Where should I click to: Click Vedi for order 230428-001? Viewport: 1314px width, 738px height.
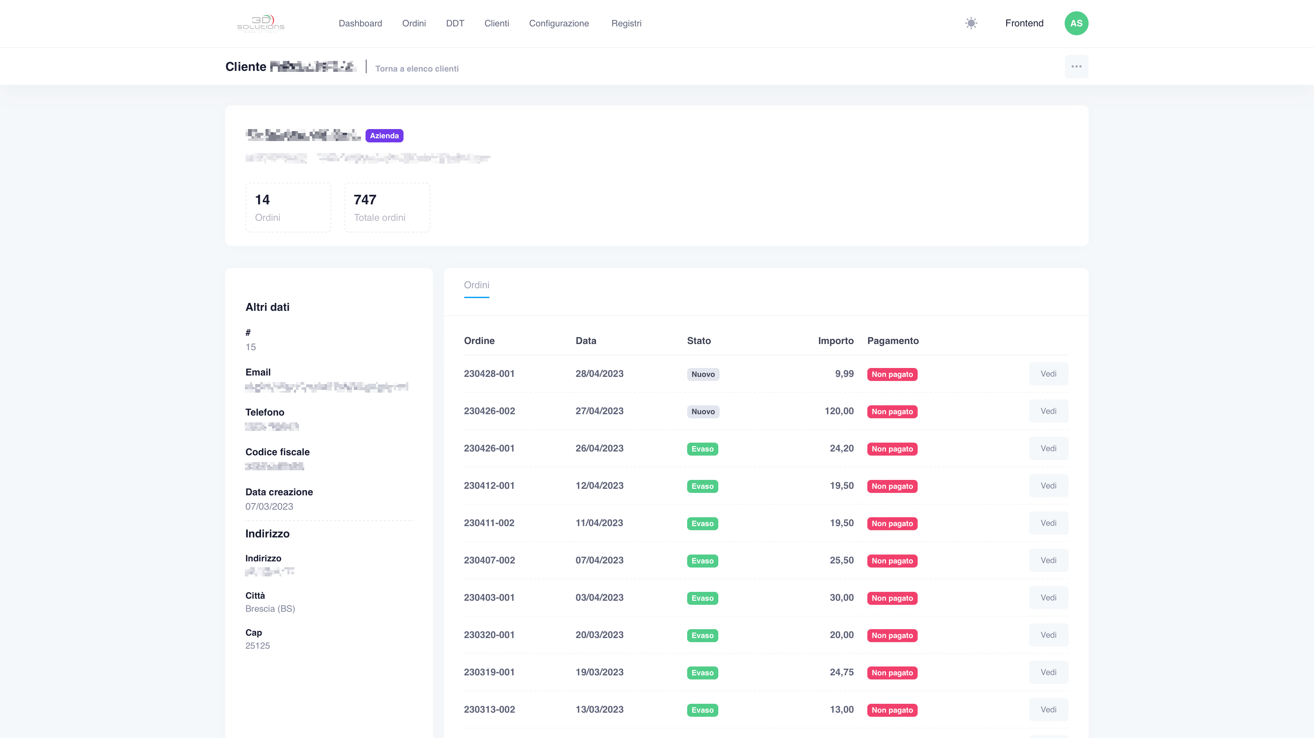pyautogui.click(x=1048, y=374)
